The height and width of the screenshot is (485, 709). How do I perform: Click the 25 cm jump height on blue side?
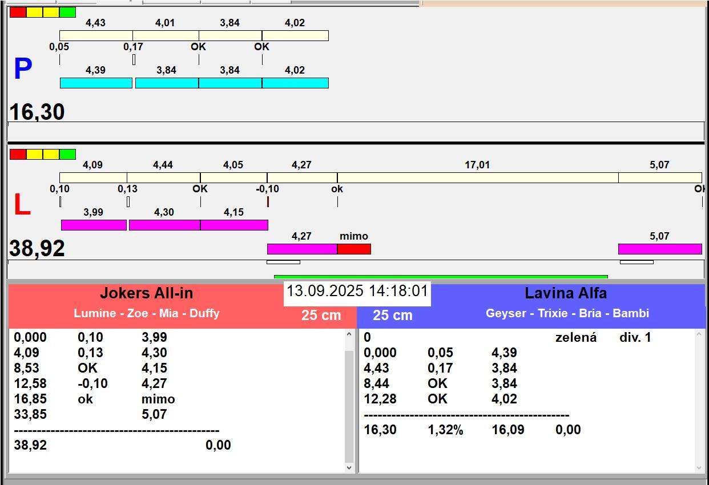coord(392,315)
